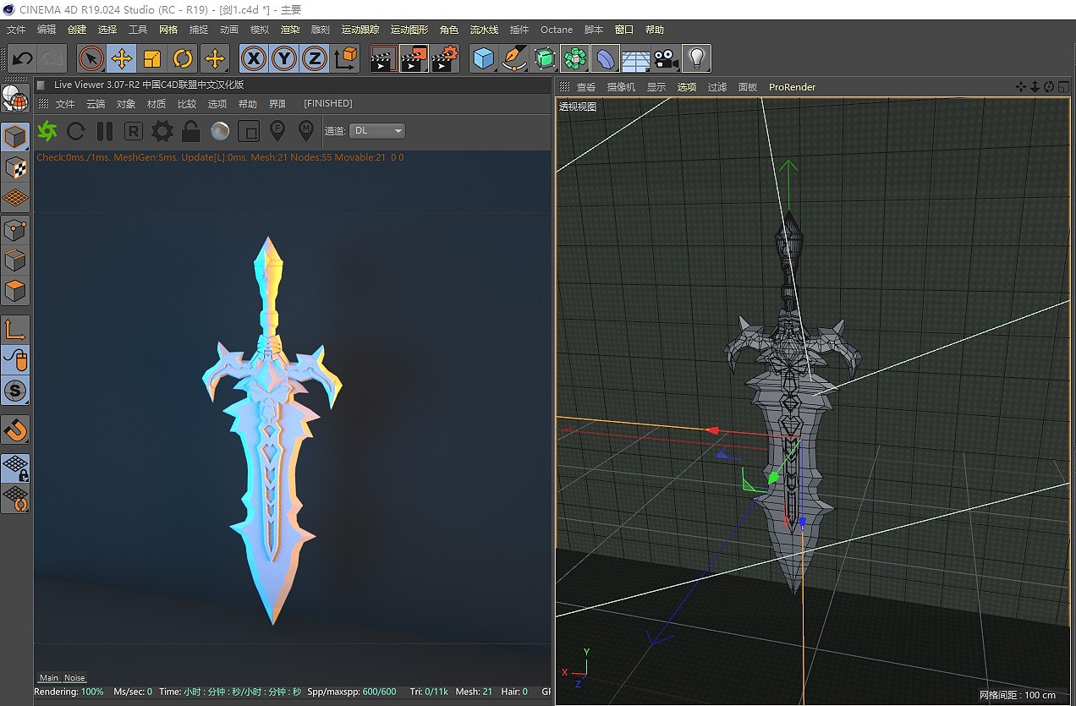The image size is (1076, 706).
Task: Open Live Viewer 材质 menu
Action: point(156,104)
